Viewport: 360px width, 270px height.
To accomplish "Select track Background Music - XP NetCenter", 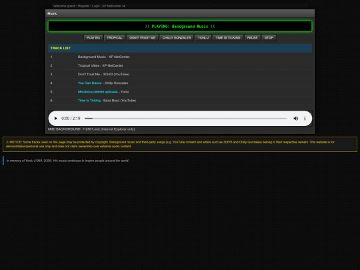I will [180, 57].
